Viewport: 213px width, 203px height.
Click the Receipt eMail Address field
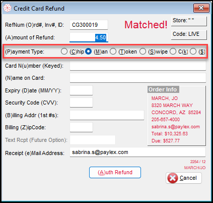tap(137, 153)
